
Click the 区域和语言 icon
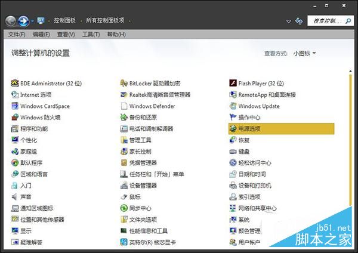pyautogui.click(x=15, y=174)
